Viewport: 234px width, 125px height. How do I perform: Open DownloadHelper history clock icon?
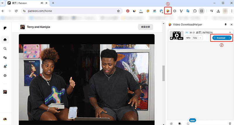[188, 124]
